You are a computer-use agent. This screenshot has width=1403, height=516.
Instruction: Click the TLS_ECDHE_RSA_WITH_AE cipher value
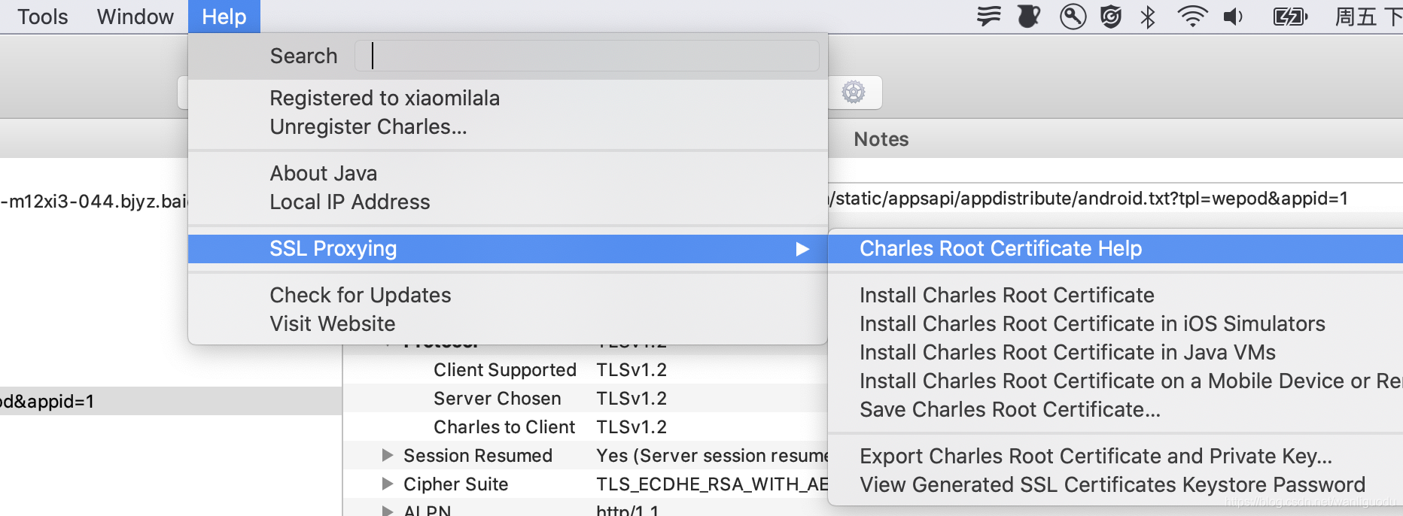712,484
